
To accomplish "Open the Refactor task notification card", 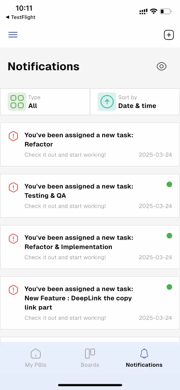I will coord(90,144).
